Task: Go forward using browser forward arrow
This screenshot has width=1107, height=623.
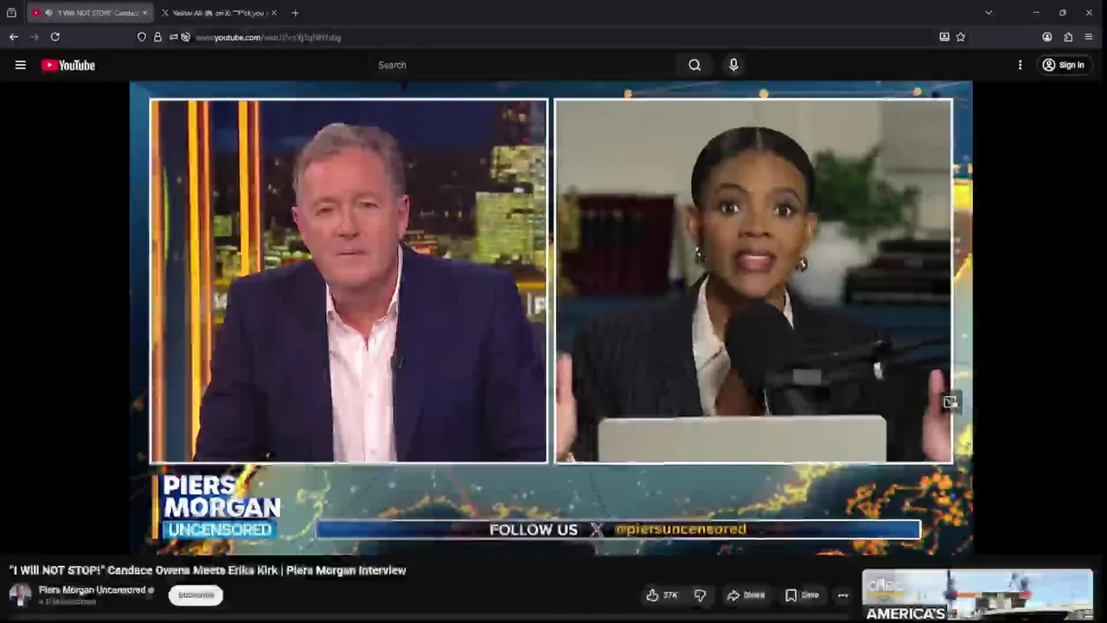Action: click(35, 37)
